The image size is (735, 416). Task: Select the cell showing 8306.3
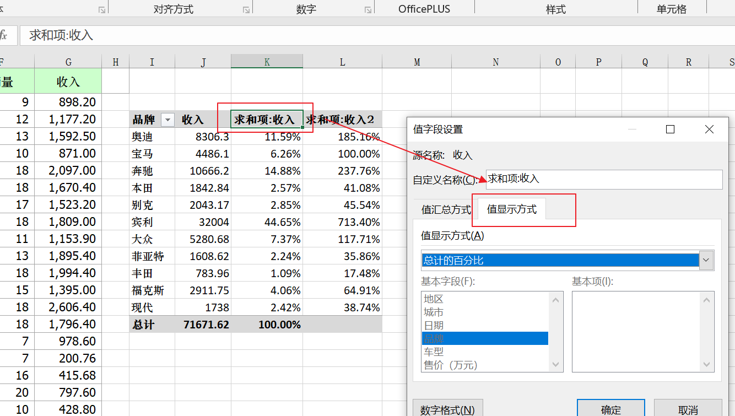click(x=203, y=137)
